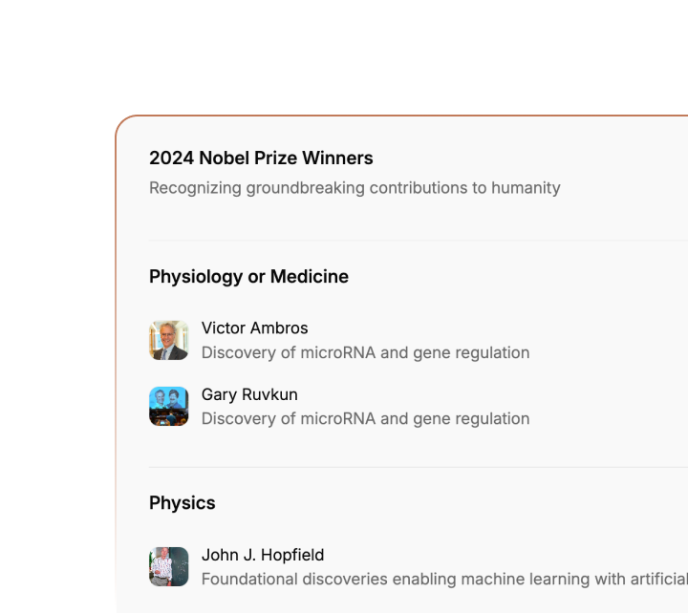
Task: Click the card's orange top-left rounded corner border
Action: coord(123,124)
